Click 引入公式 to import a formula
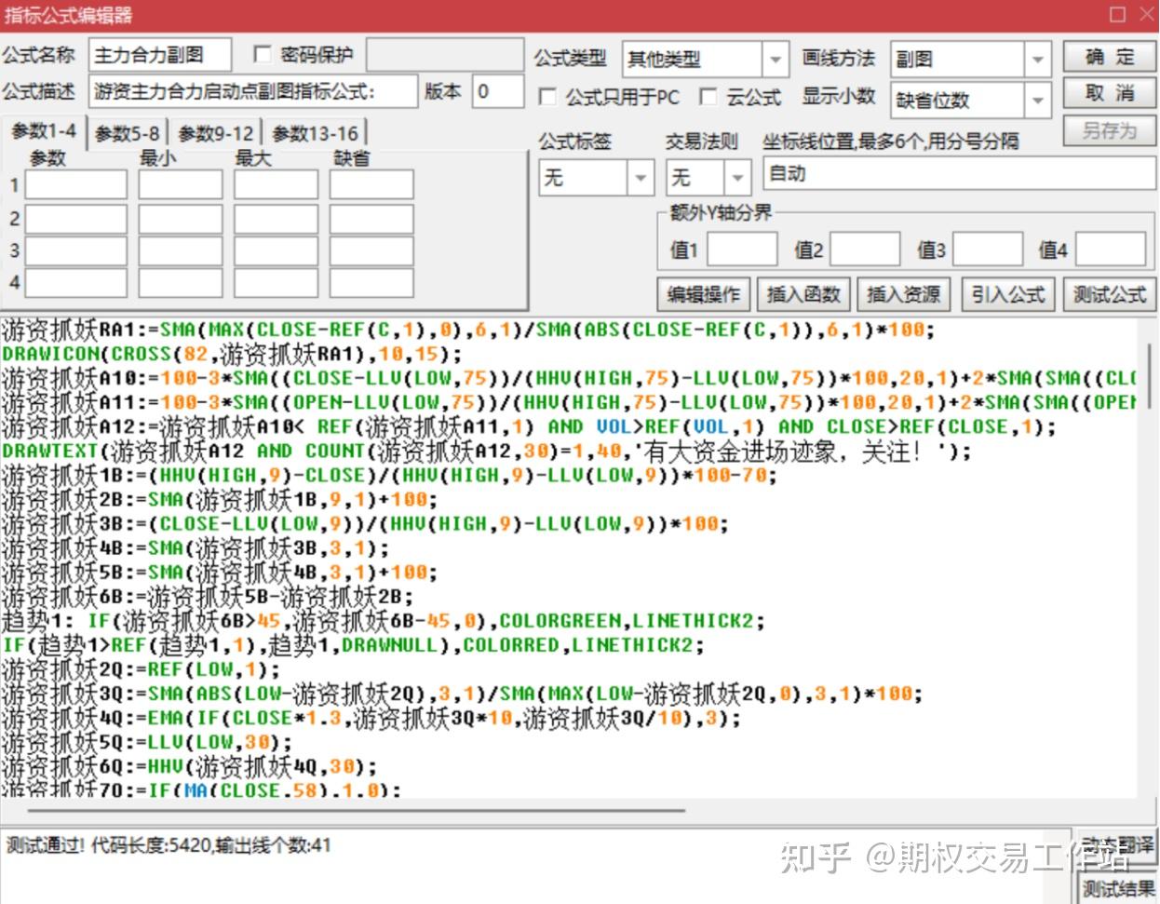 click(x=1007, y=293)
